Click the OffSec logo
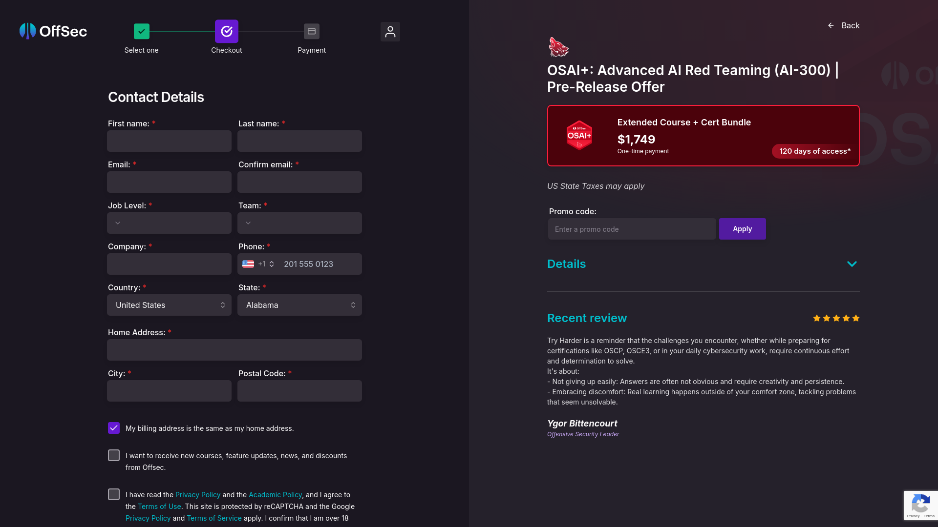The width and height of the screenshot is (938, 527). pyautogui.click(x=53, y=31)
